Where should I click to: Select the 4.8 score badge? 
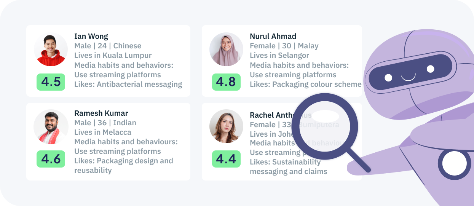(x=226, y=82)
